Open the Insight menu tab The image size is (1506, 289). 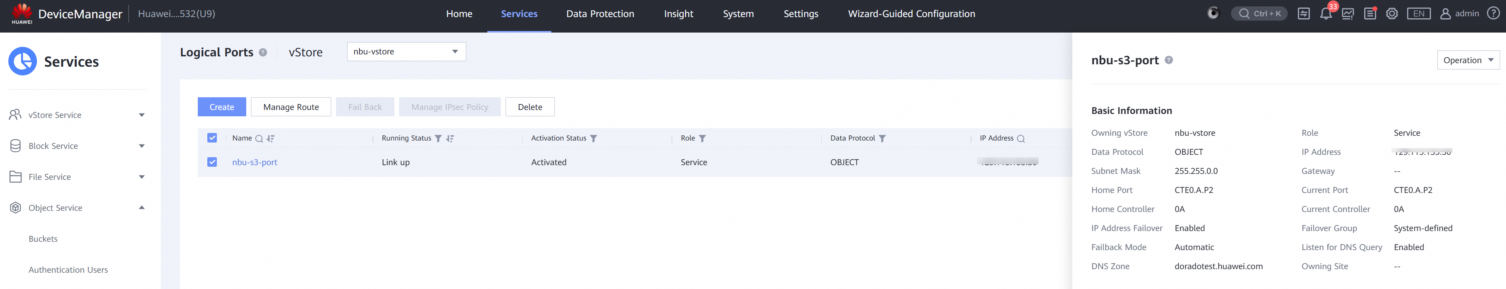click(x=678, y=14)
